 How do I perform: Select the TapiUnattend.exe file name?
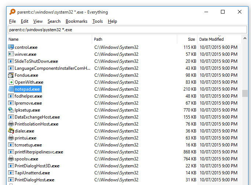click(32, 173)
